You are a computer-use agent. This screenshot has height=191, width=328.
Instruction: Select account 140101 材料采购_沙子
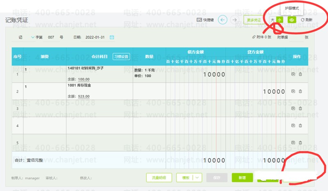pos(86,68)
